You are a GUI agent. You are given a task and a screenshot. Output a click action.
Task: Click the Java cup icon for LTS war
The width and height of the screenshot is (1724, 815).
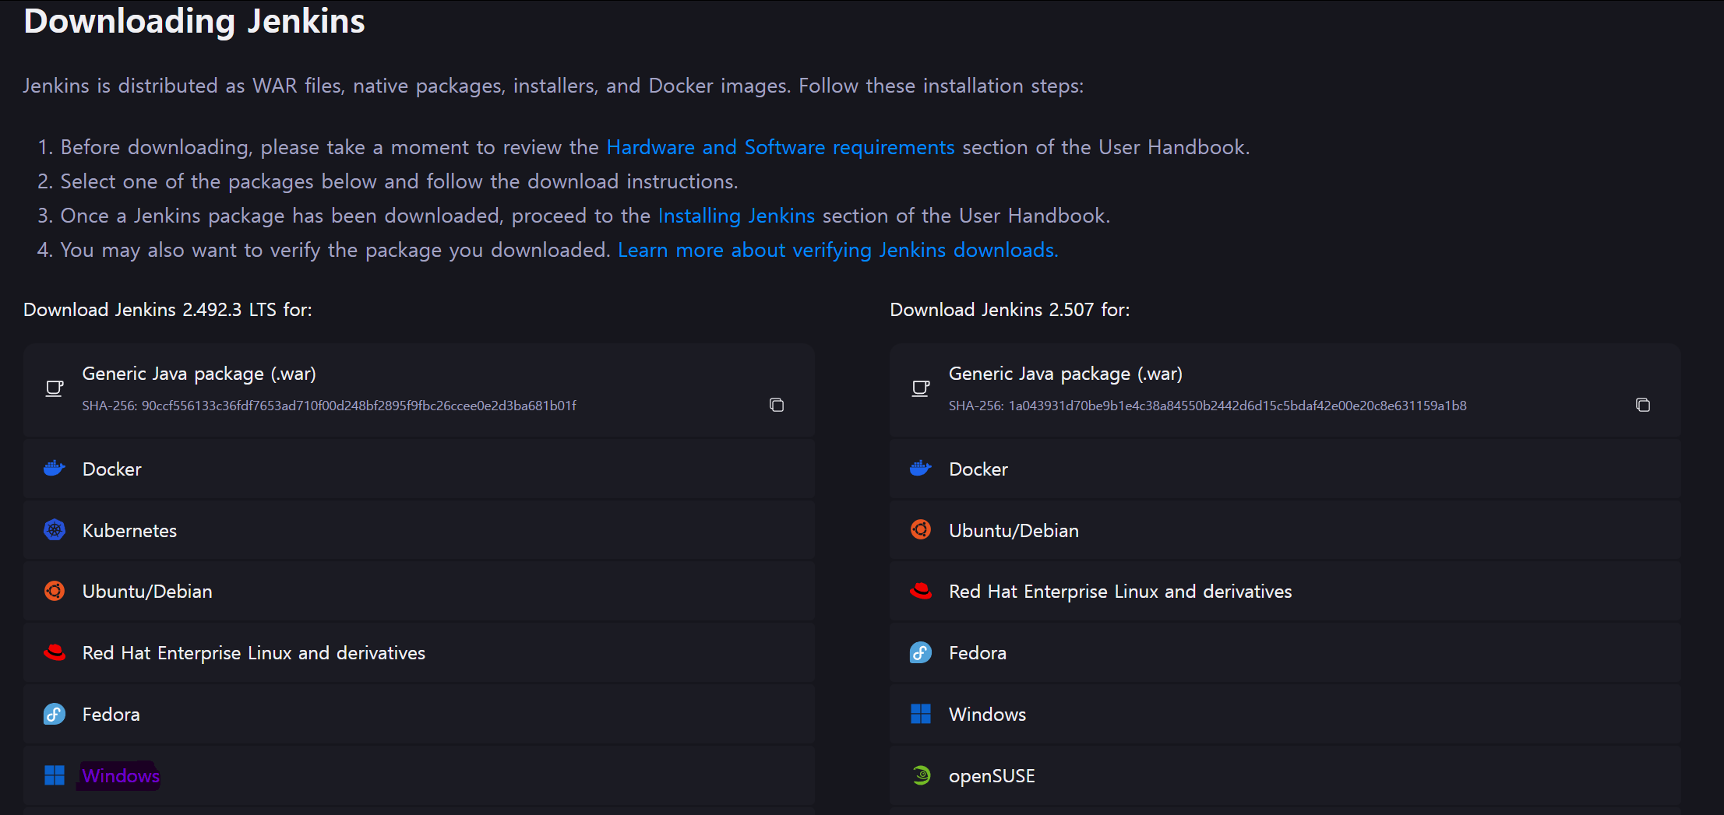[x=55, y=388]
